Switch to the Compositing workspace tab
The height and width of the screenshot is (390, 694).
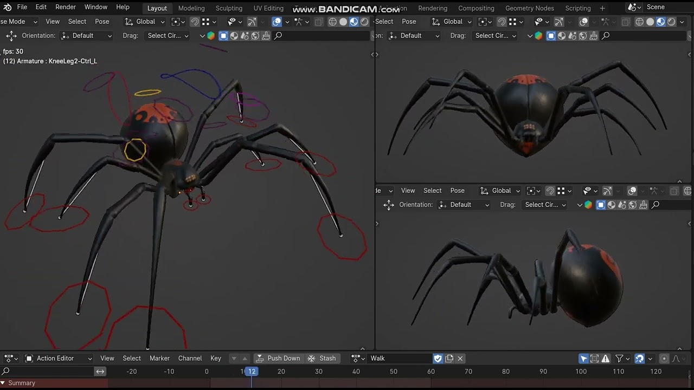pos(476,8)
